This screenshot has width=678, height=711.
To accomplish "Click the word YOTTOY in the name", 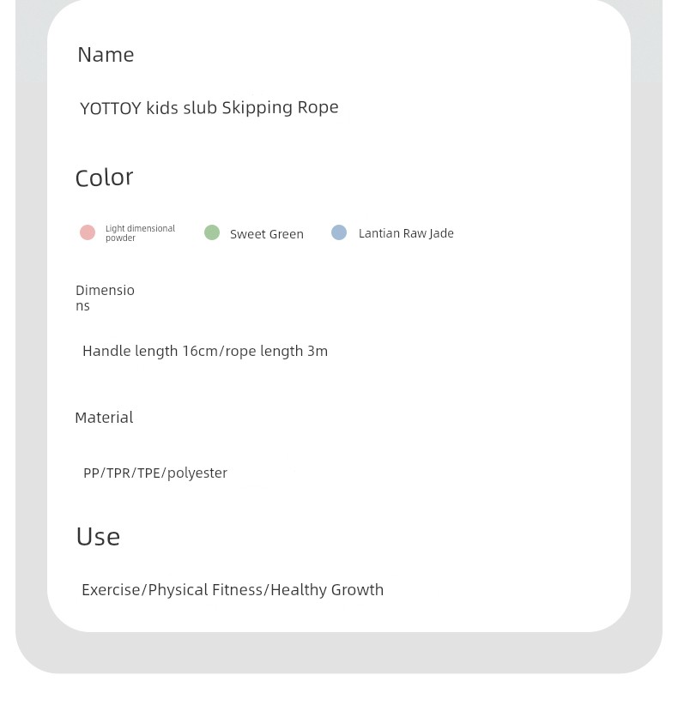I will click(x=111, y=108).
